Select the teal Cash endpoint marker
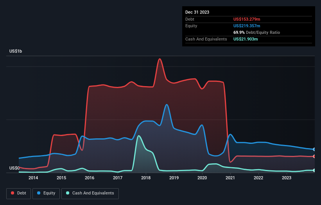Screen dimensions: 321x205 314,170
